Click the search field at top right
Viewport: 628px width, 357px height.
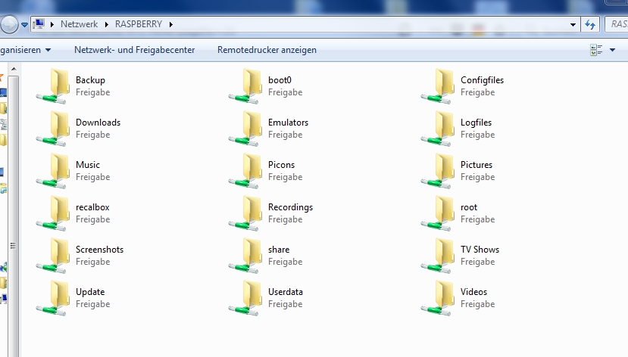point(617,24)
